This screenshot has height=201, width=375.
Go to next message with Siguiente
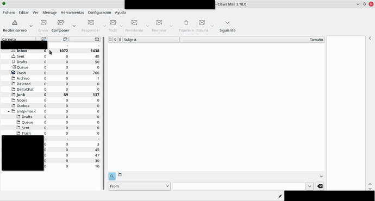pos(227,26)
